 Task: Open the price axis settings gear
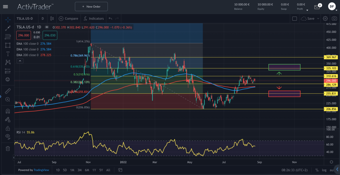pos(331,162)
